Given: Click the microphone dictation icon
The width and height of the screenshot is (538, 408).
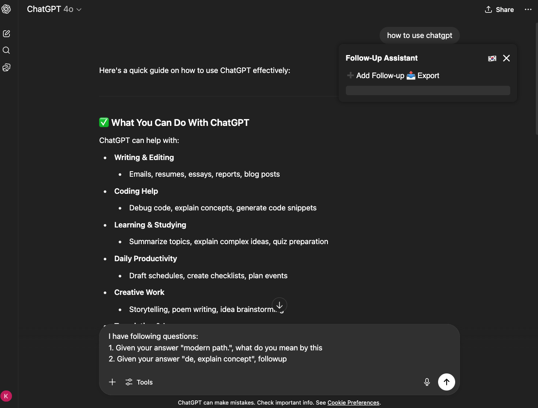Looking at the screenshot, I should [x=427, y=382].
